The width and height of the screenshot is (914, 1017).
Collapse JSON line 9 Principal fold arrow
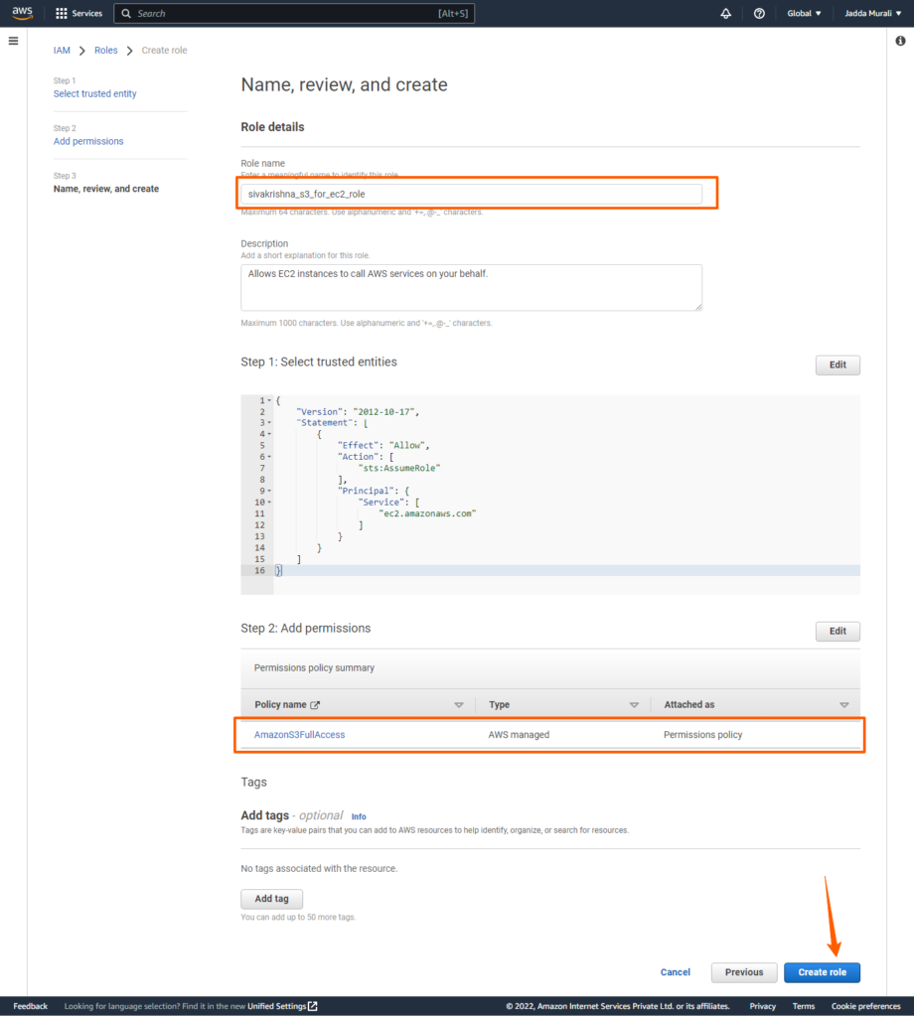(x=269, y=491)
